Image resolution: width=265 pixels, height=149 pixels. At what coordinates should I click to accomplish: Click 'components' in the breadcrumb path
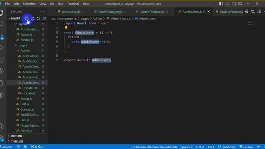[68, 19]
